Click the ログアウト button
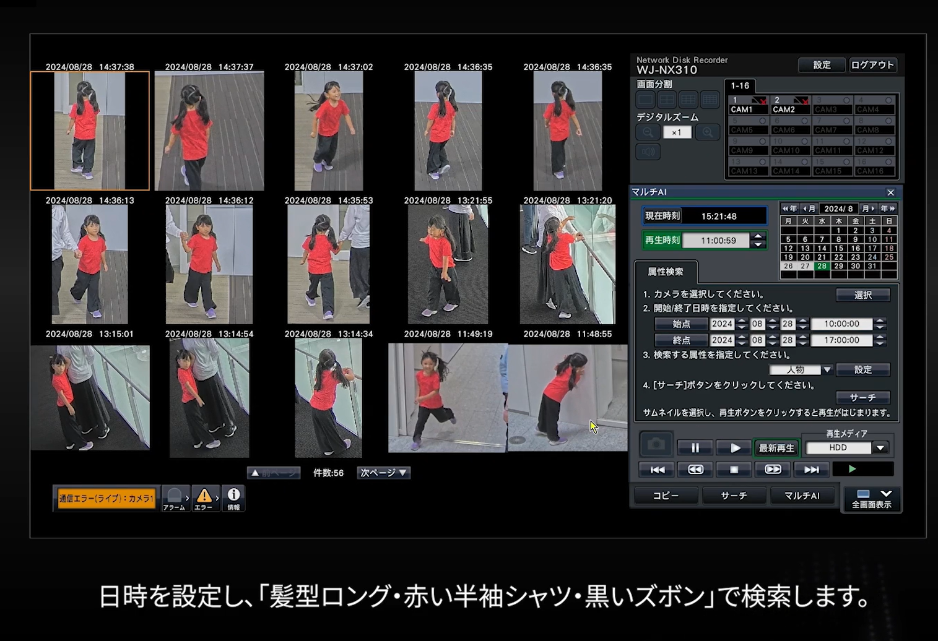 [x=872, y=65]
